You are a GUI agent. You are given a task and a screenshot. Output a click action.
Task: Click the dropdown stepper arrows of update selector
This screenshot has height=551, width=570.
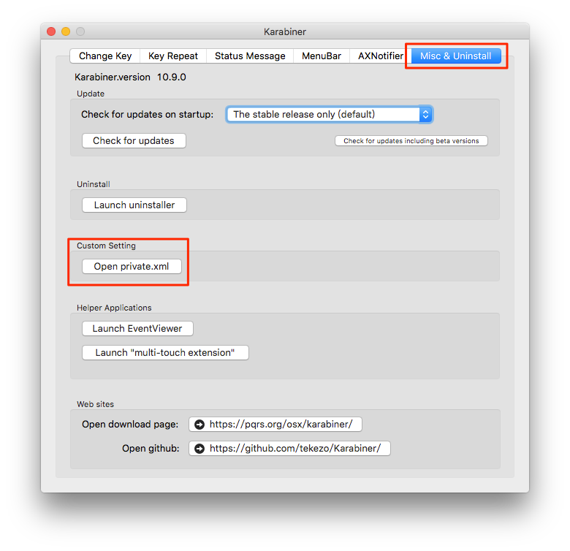click(x=426, y=115)
